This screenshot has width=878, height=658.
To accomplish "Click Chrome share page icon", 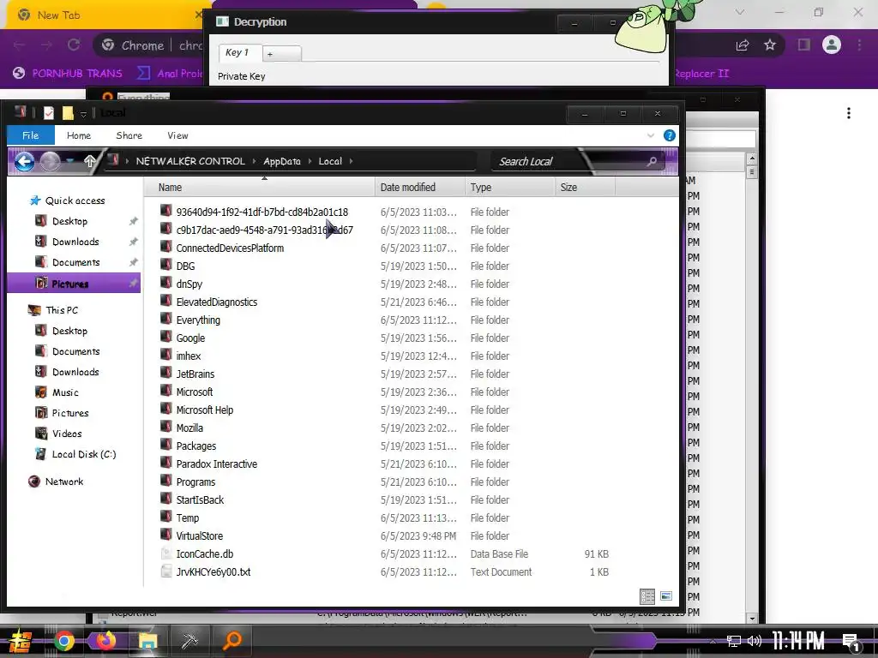I will pos(742,45).
